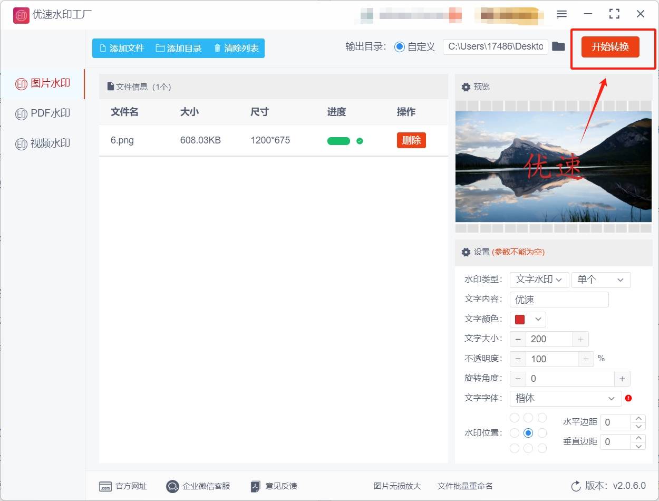This screenshot has width=659, height=501.
Task: Open the 水印类型 文字水印 dropdown
Action: click(x=539, y=280)
